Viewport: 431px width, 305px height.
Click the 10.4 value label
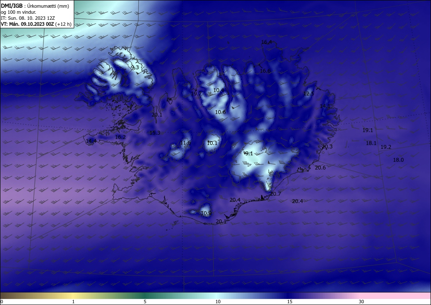click(x=219, y=90)
